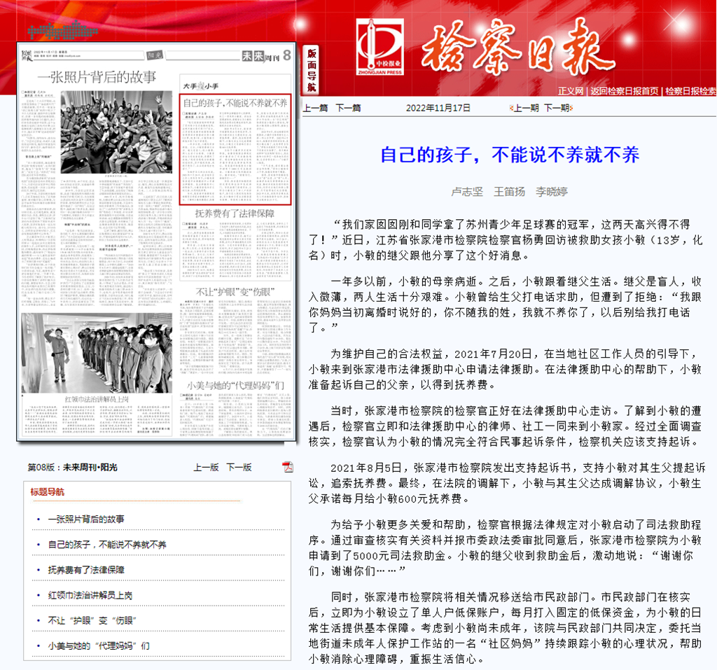Open 检察日报检索 search link
717x670 pixels.
pos(690,91)
